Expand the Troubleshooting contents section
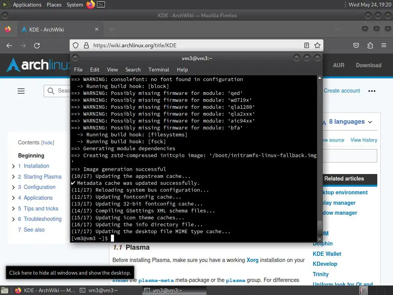Image resolution: width=393 pixels, height=295 pixels. click(13, 219)
